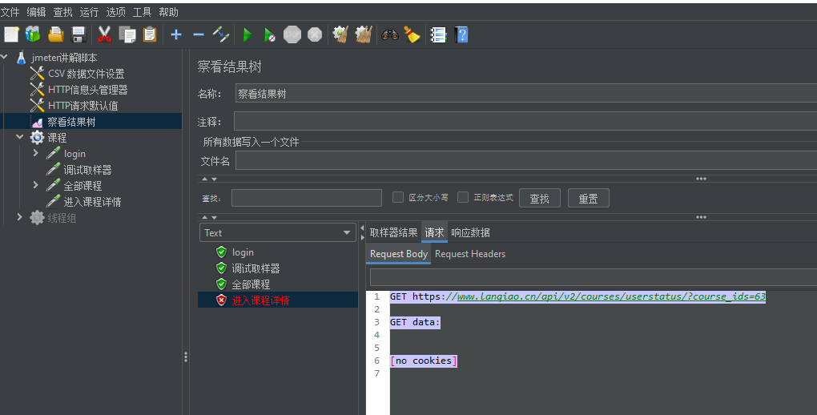Click the Paste clipboard icon
The height and width of the screenshot is (415, 817).
point(150,34)
